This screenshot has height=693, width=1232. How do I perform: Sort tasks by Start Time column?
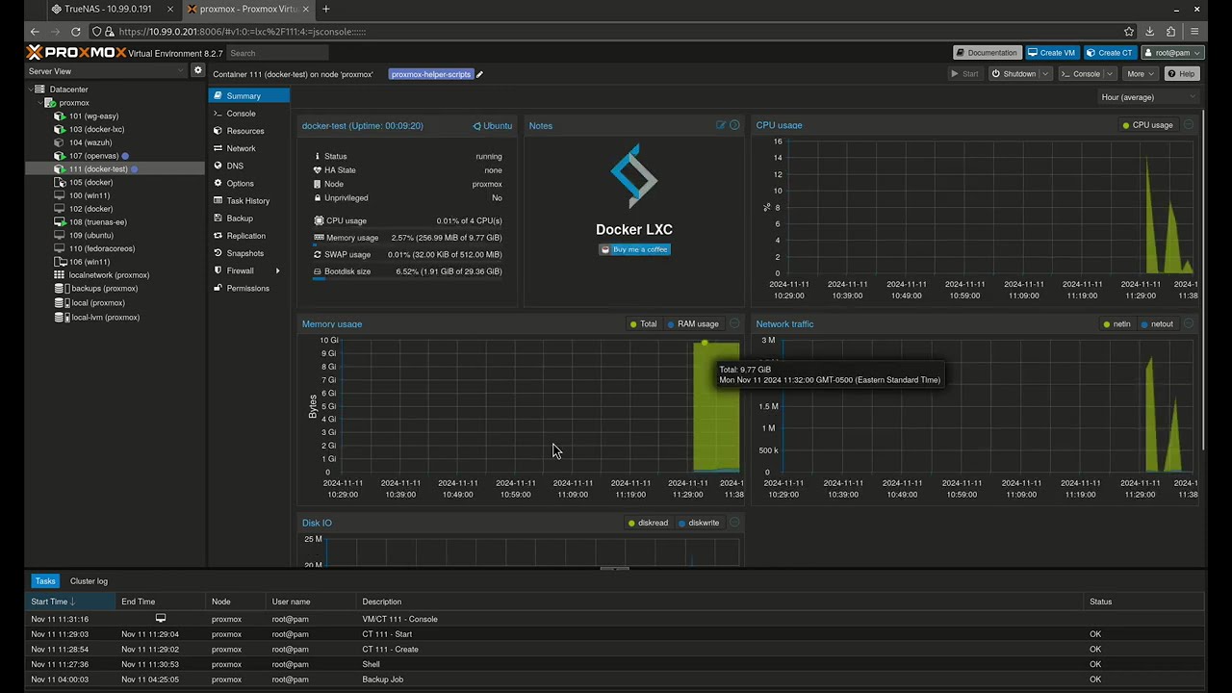pos(69,602)
